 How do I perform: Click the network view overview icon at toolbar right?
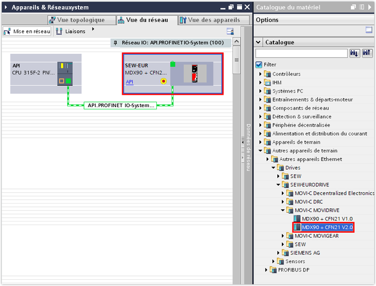pos(230,31)
